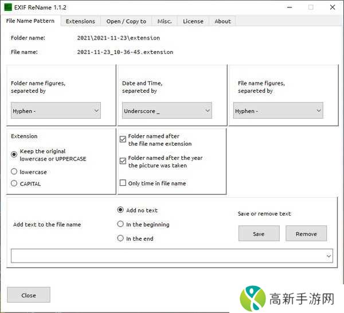Enable Only time in file name
This screenshot has width=344, height=313.
(x=123, y=183)
